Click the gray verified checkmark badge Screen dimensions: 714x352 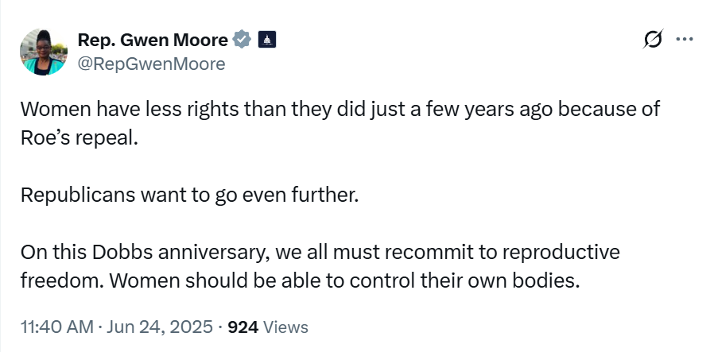(242, 40)
